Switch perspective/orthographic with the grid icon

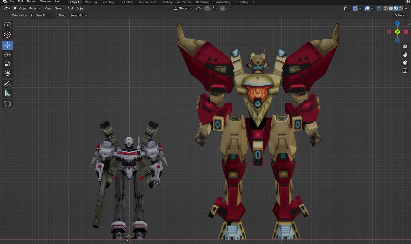[405, 71]
